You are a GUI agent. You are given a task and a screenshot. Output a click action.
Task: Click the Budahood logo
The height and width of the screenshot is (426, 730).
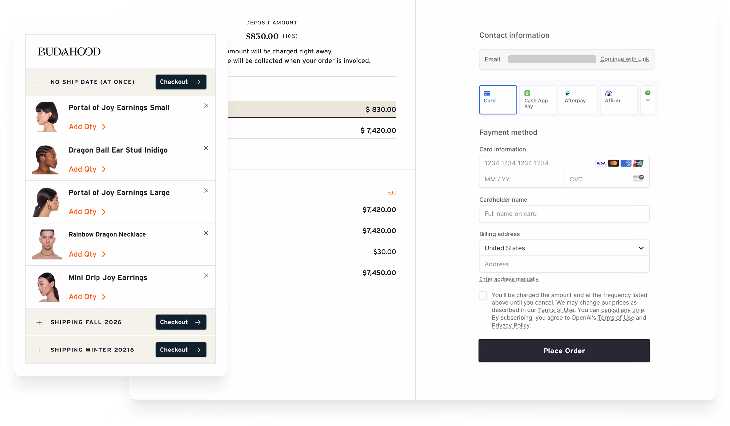click(x=69, y=52)
